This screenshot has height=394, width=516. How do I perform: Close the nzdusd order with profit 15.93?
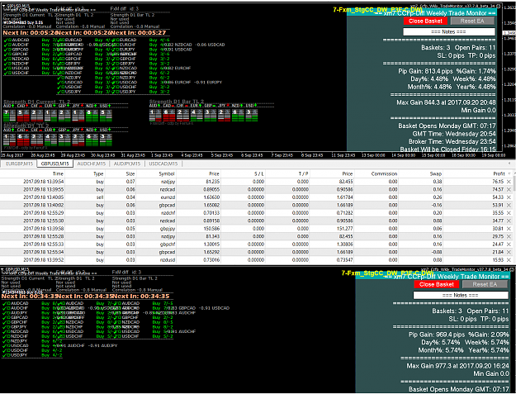[509, 259]
